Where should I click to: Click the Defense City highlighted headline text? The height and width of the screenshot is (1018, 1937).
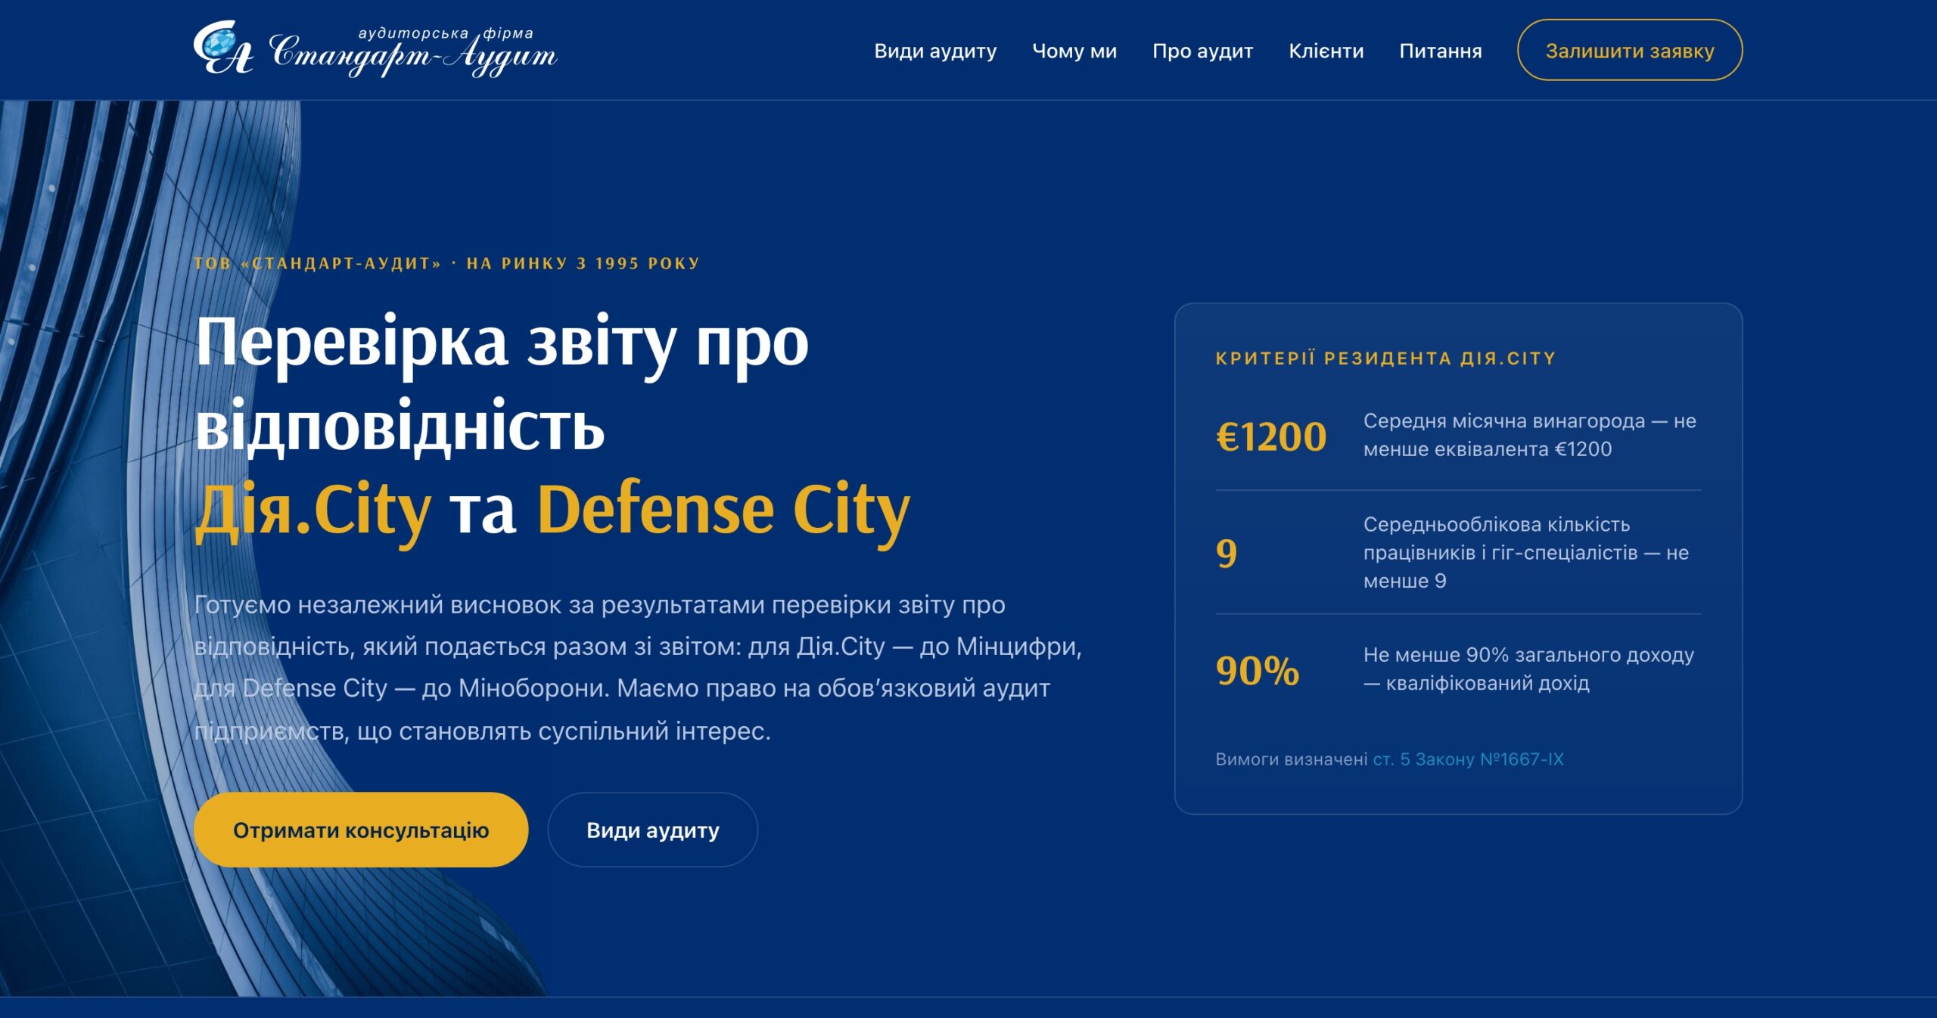[x=723, y=511]
